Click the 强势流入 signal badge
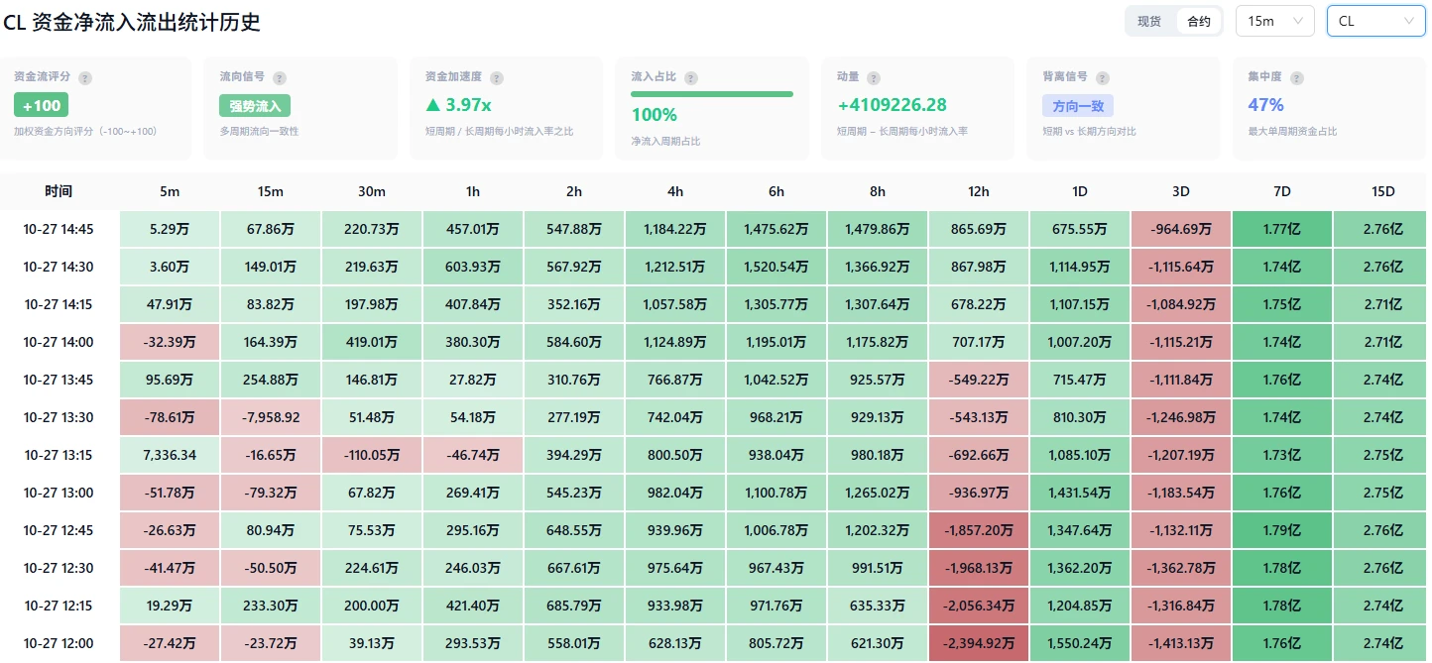 (x=255, y=105)
